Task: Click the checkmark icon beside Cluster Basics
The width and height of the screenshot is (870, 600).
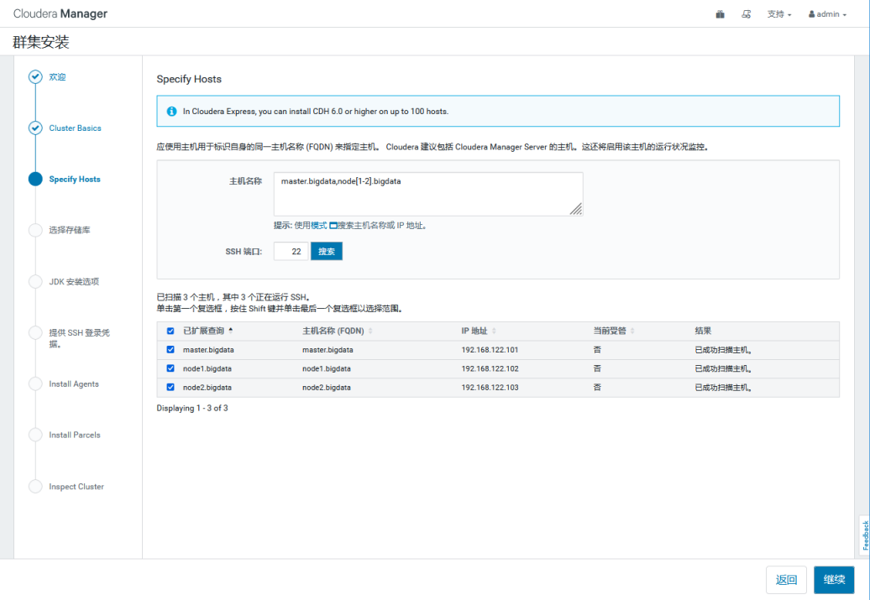Action: [x=35, y=128]
